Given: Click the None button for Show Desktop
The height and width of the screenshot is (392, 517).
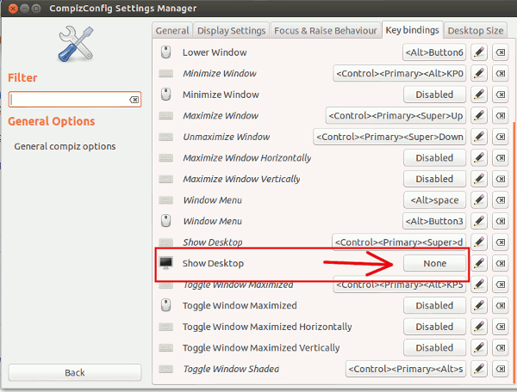Looking at the screenshot, I should (x=434, y=263).
